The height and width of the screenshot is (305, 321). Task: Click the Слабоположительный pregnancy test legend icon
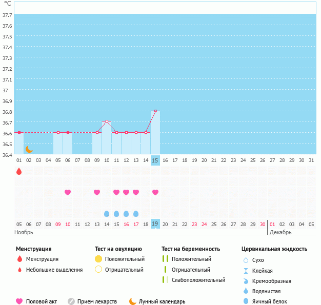coord(165,280)
